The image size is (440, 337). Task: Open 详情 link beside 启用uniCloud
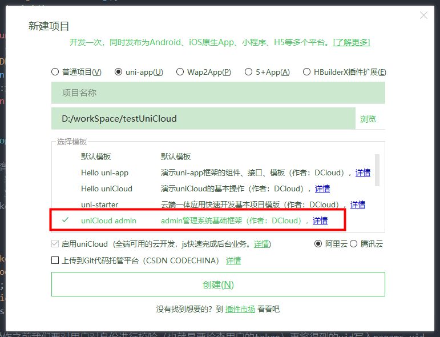click(x=261, y=244)
